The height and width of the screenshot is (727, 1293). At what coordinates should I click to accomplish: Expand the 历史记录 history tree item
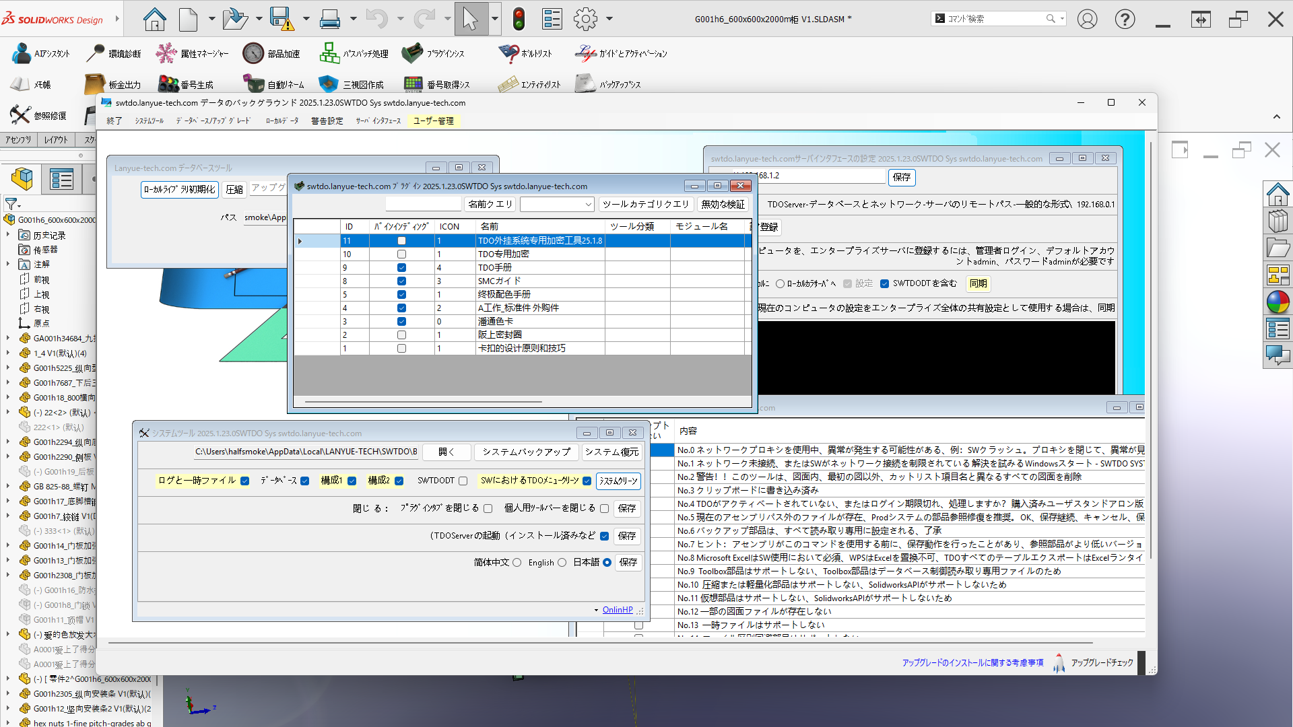click(x=8, y=235)
